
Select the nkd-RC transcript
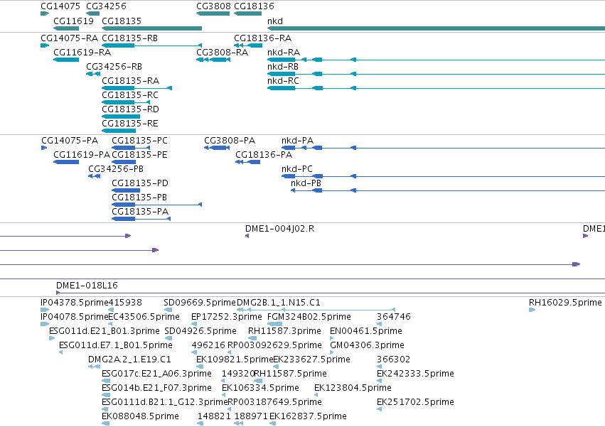click(x=436, y=88)
